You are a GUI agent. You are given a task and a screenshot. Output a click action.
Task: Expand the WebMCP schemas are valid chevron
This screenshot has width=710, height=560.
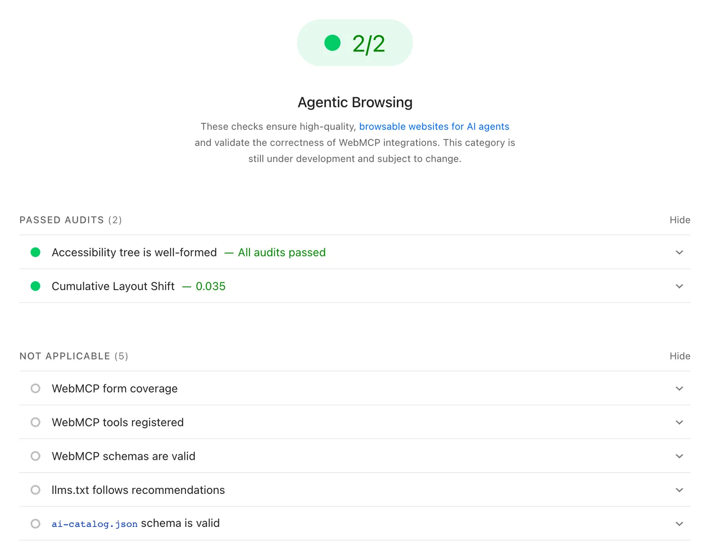point(679,456)
